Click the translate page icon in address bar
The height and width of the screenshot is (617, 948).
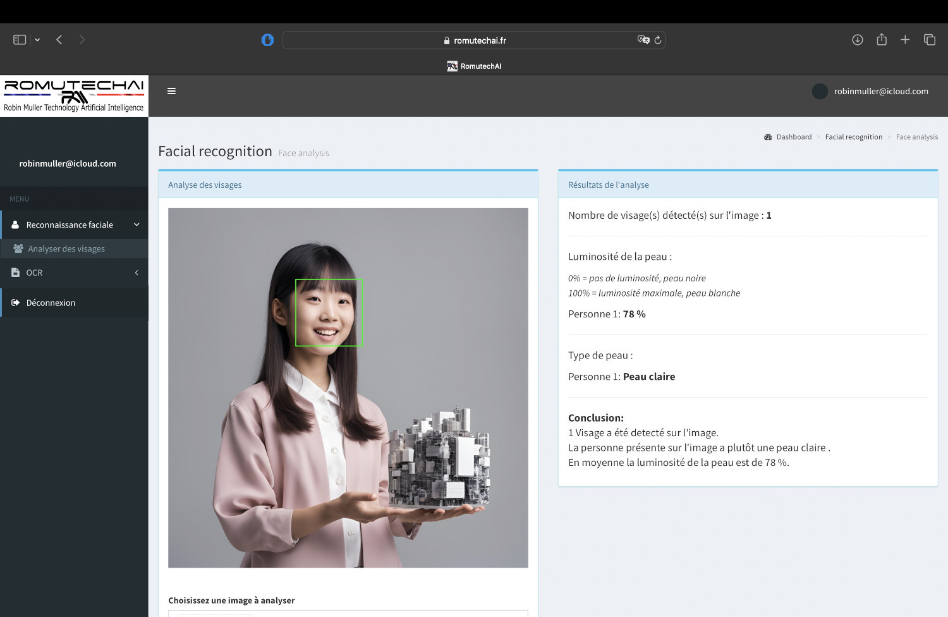tap(643, 40)
